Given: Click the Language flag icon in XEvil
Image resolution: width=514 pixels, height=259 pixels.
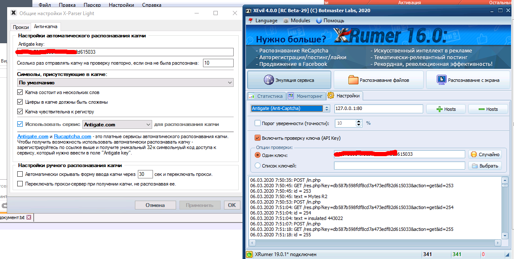Looking at the screenshot, I should [251, 20].
